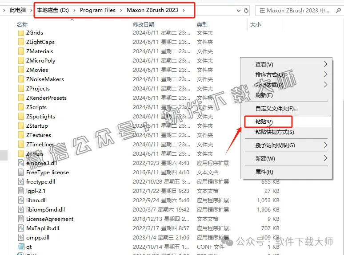Go to Program Files in the breadcrumb
The image size is (344, 255).
coord(98,10)
